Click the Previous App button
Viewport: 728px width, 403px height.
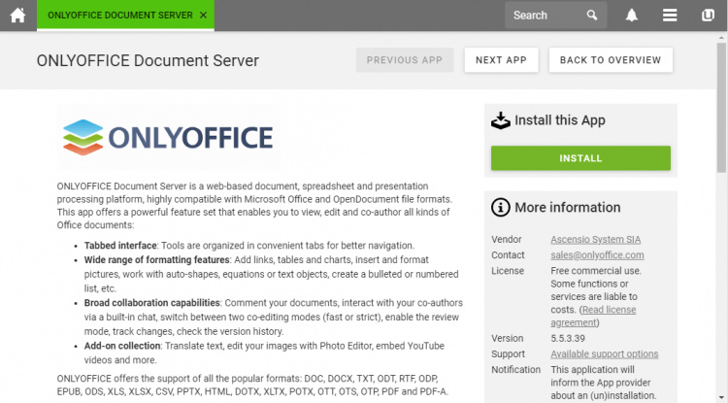click(404, 60)
